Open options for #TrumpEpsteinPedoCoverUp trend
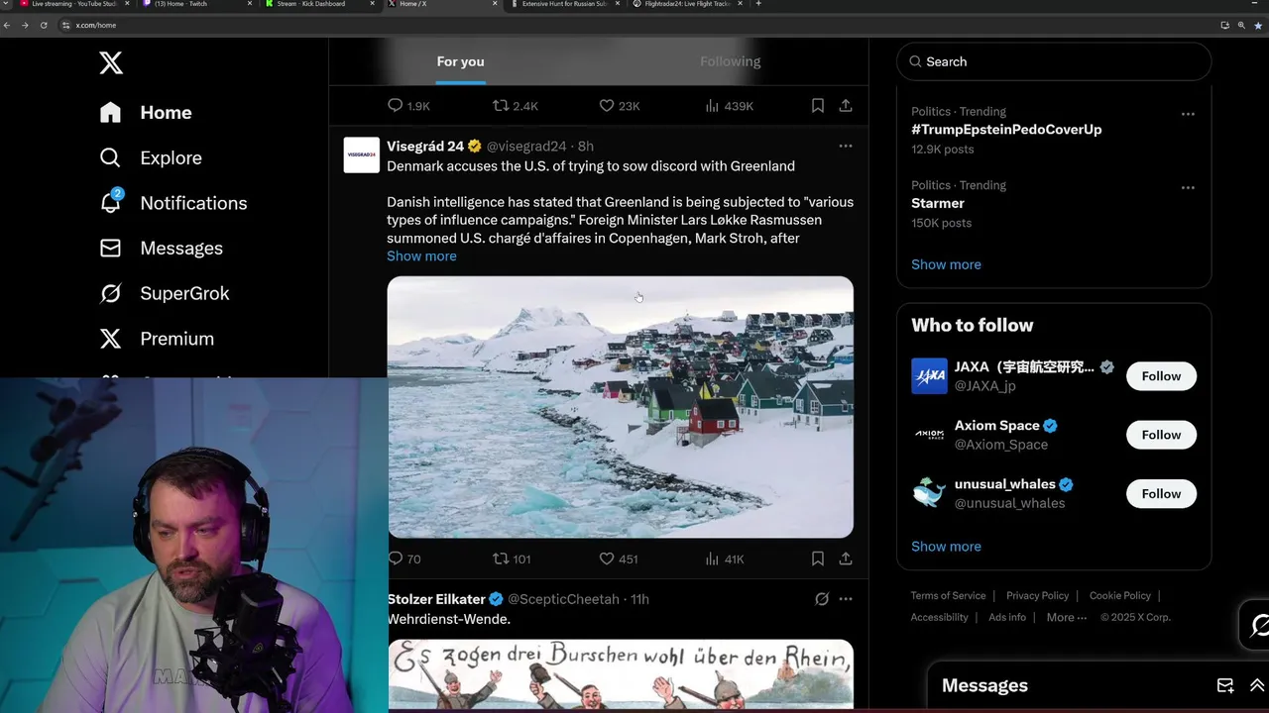The height and width of the screenshot is (713, 1269). pyautogui.click(x=1188, y=114)
